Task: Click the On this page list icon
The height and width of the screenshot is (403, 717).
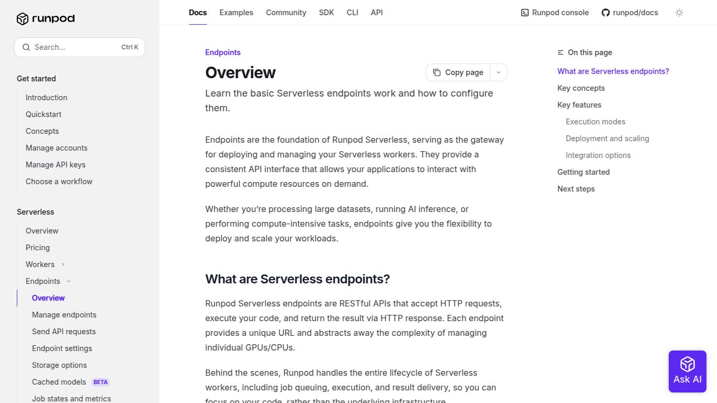Action: click(559, 52)
